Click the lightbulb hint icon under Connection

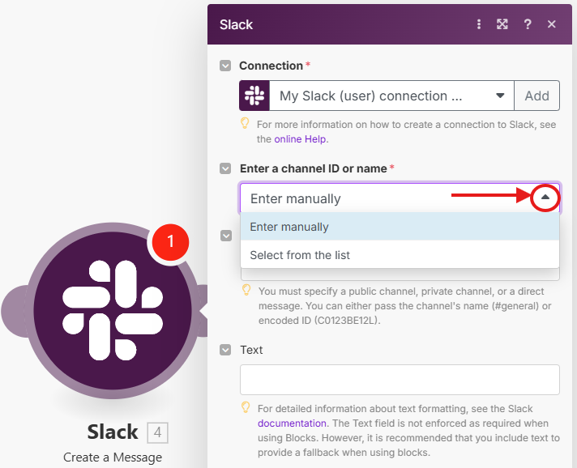click(245, 124)
